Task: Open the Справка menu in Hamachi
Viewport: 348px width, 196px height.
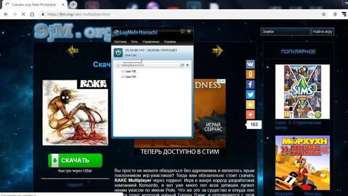Action: pyautogui.click(x=170, y=42)
